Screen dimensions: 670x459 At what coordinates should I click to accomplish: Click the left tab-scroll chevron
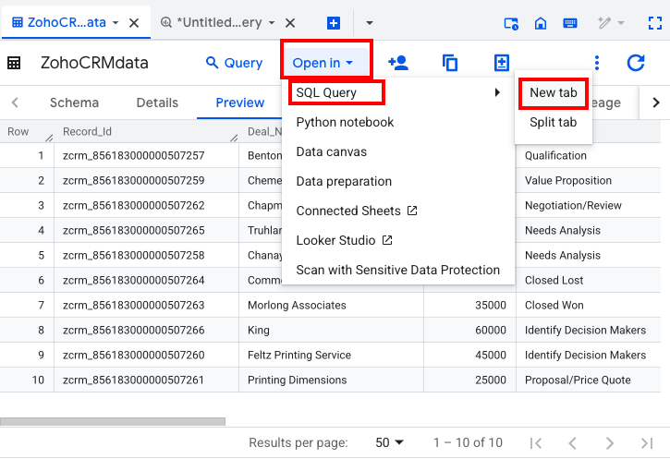pos(15,103)
